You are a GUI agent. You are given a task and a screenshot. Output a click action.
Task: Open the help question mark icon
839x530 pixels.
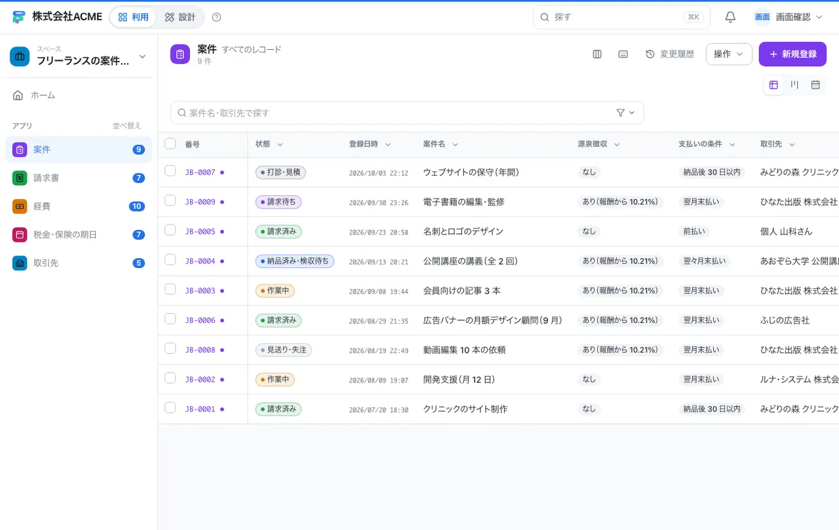coord(217,17)
